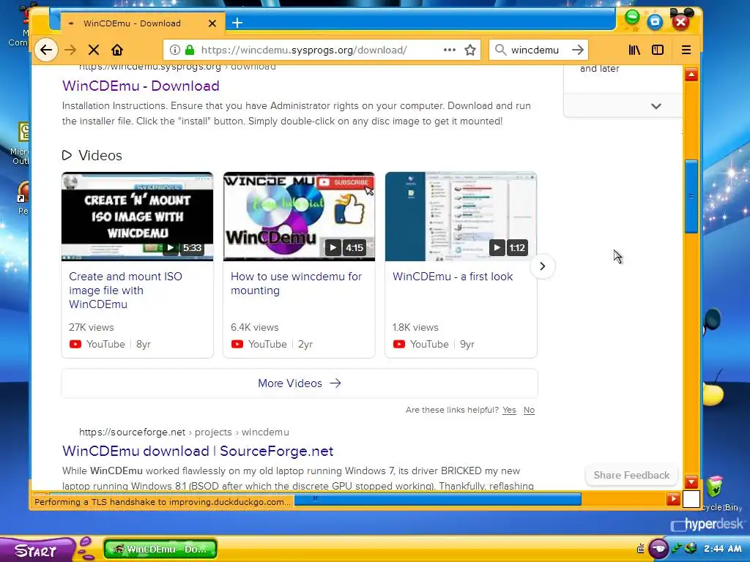The image size is (750, 562).
Task: Answer No to links helpful
Action: click(x=529, y=410)
